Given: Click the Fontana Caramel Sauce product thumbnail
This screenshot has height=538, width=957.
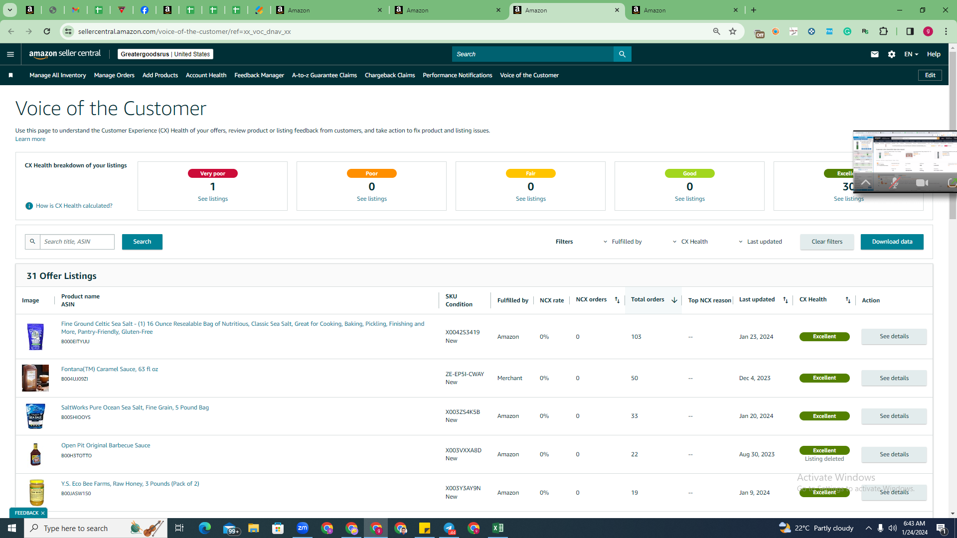Looking at the screenshot, I should [35, 378].
